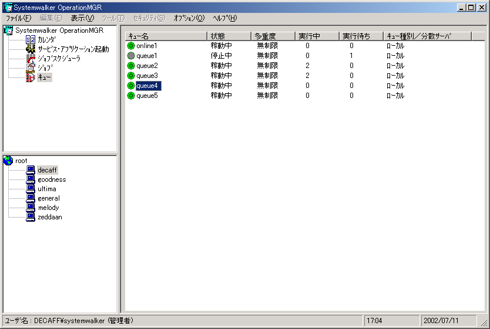Open the 表示(V) menu
Screen dimensions: 490x329
coord(82,18)
